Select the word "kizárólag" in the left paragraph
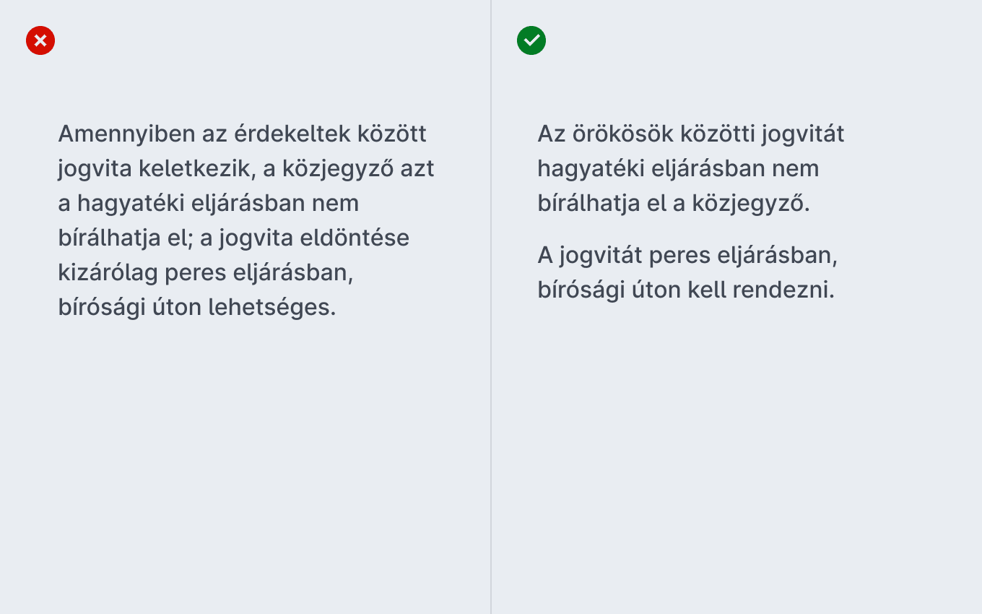This screenshot has width=982, height=614. pyautogui.click(x=108, y=274)
